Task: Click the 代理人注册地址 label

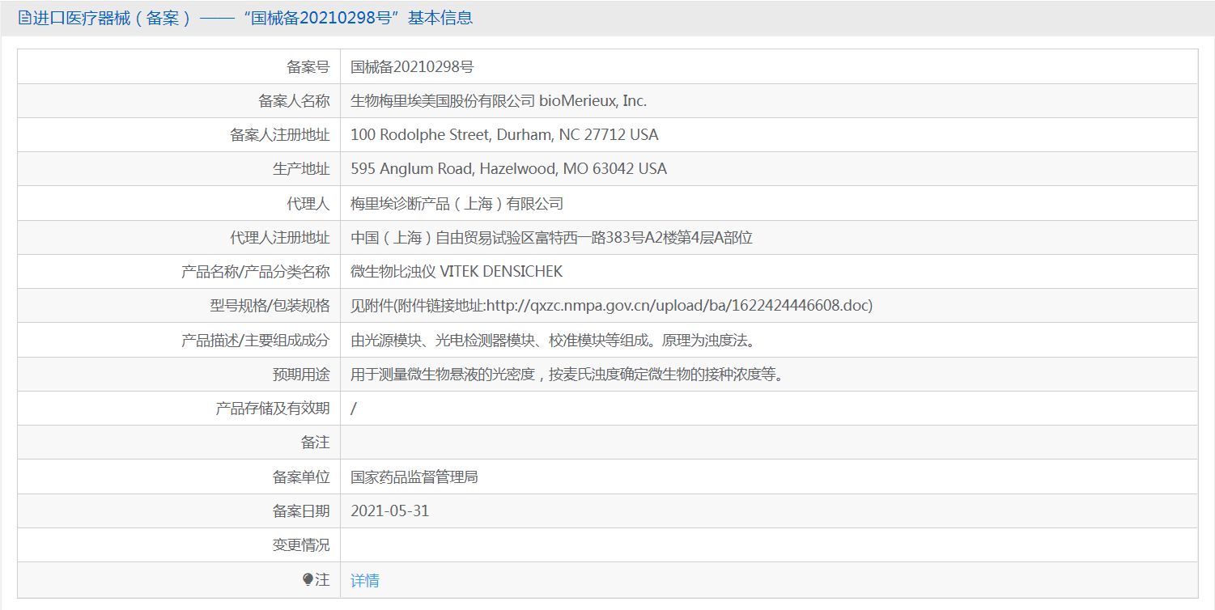Action: point(280,237)
